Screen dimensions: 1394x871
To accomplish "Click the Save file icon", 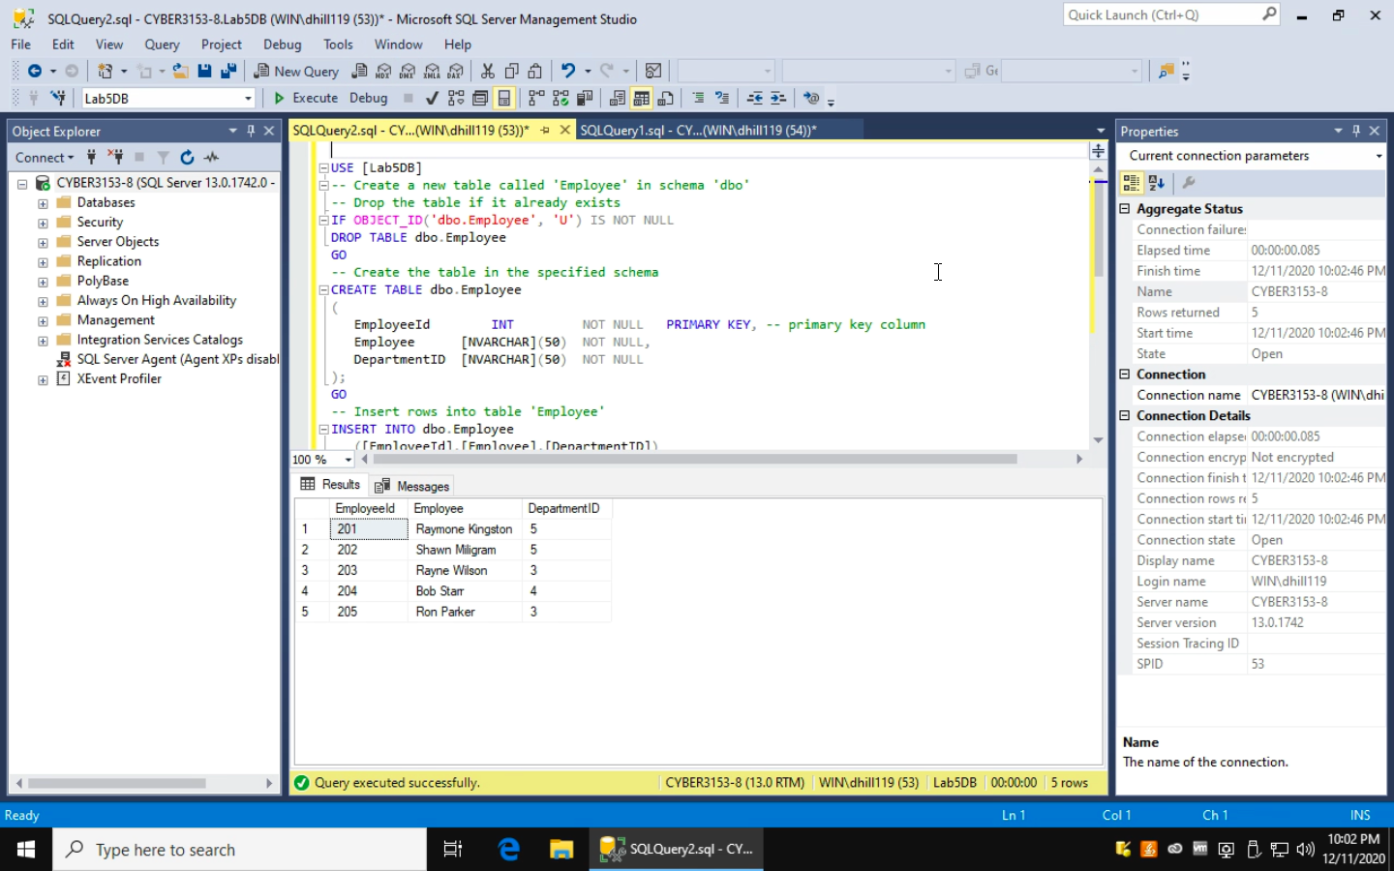I will (204, 71).
